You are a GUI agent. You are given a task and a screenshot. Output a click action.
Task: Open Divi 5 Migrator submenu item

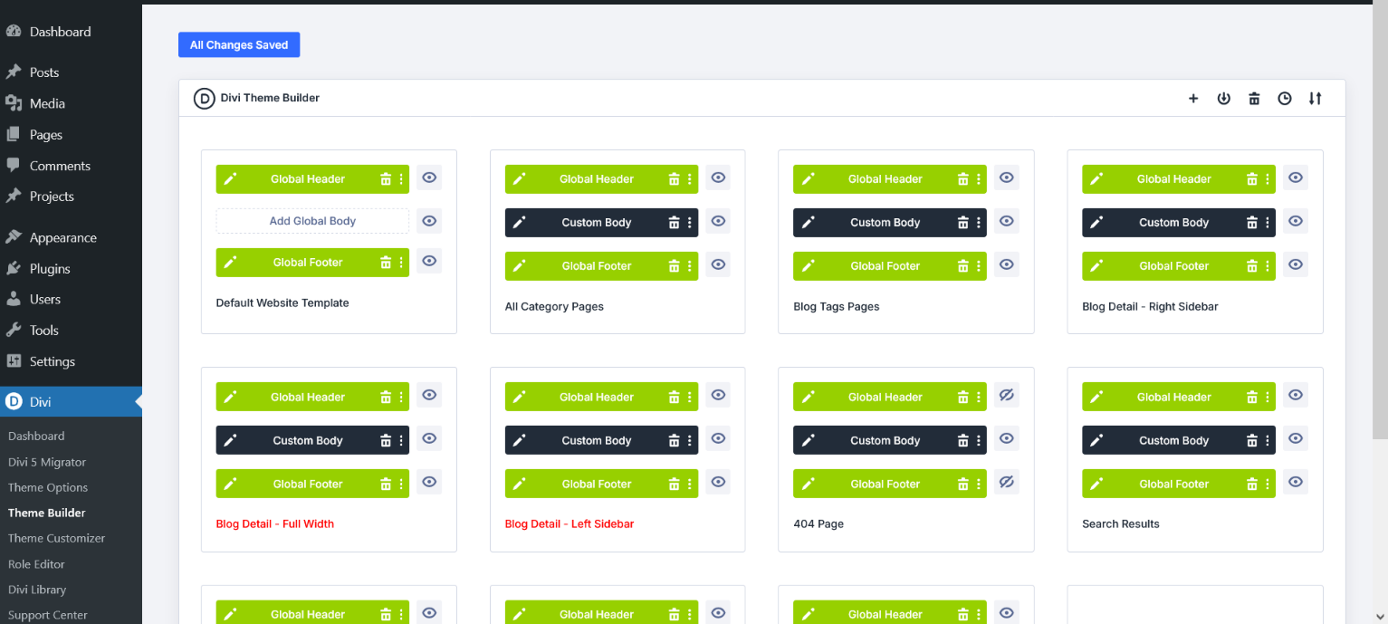click(x=47, y=462)
